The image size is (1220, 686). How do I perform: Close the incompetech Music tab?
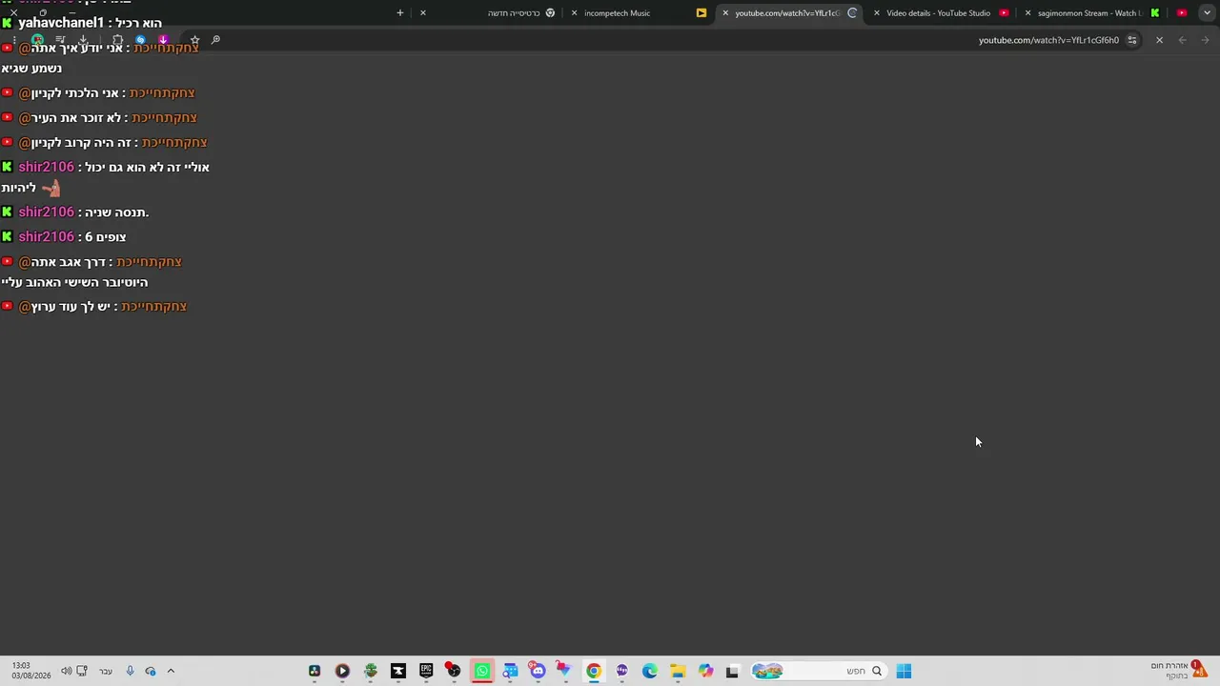[x=574, y=13]
